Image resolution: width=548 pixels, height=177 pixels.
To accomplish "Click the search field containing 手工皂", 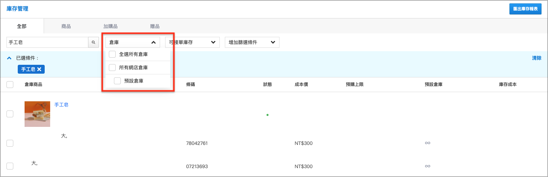I will click(x=47, y=42).
